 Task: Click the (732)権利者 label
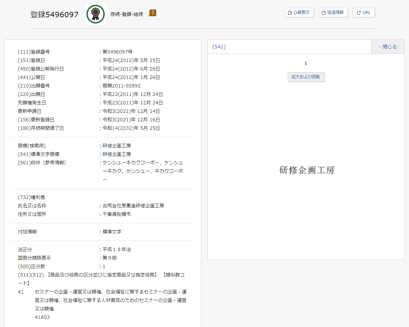point(32,197)
